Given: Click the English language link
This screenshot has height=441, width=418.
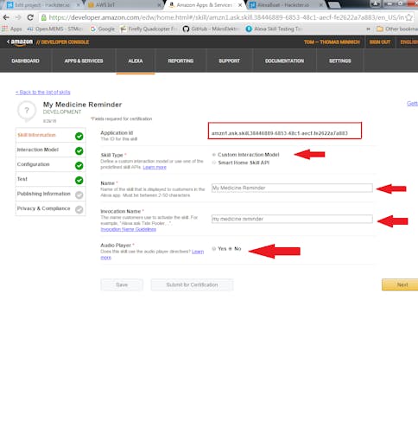Looking at the screenshot, I should point(409,42).
